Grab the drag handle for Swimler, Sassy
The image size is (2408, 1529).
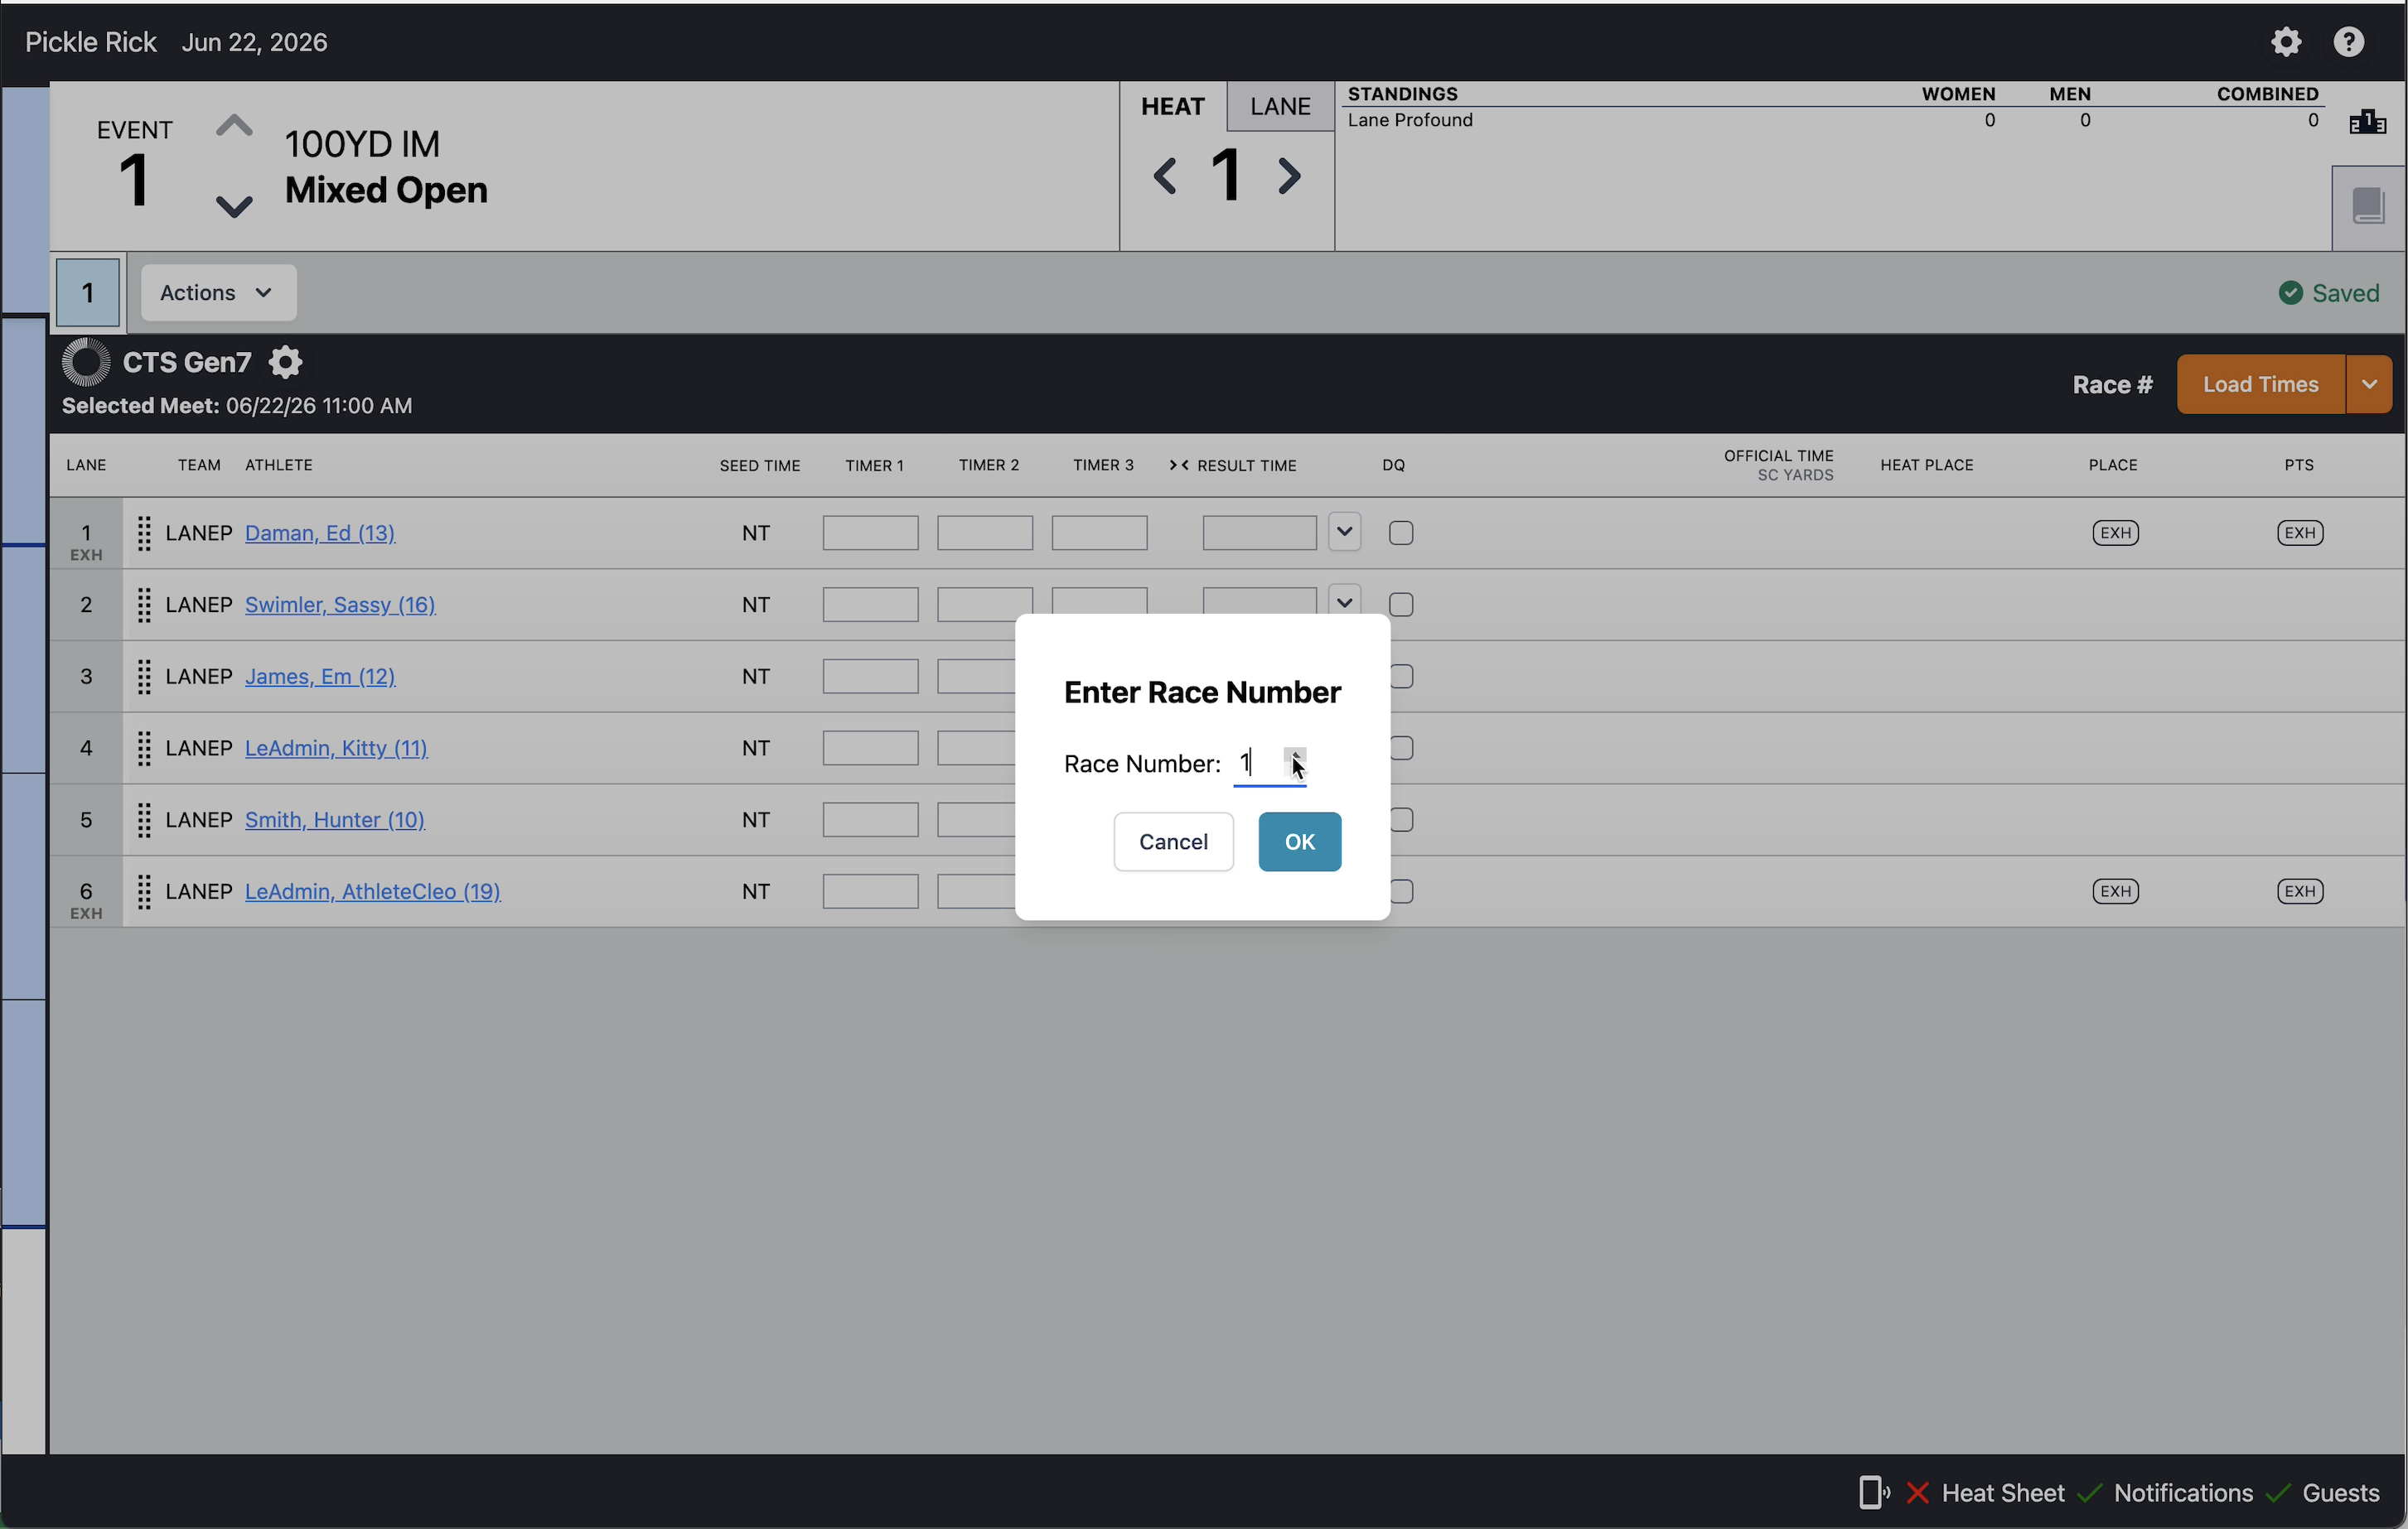tap(144, 605)
